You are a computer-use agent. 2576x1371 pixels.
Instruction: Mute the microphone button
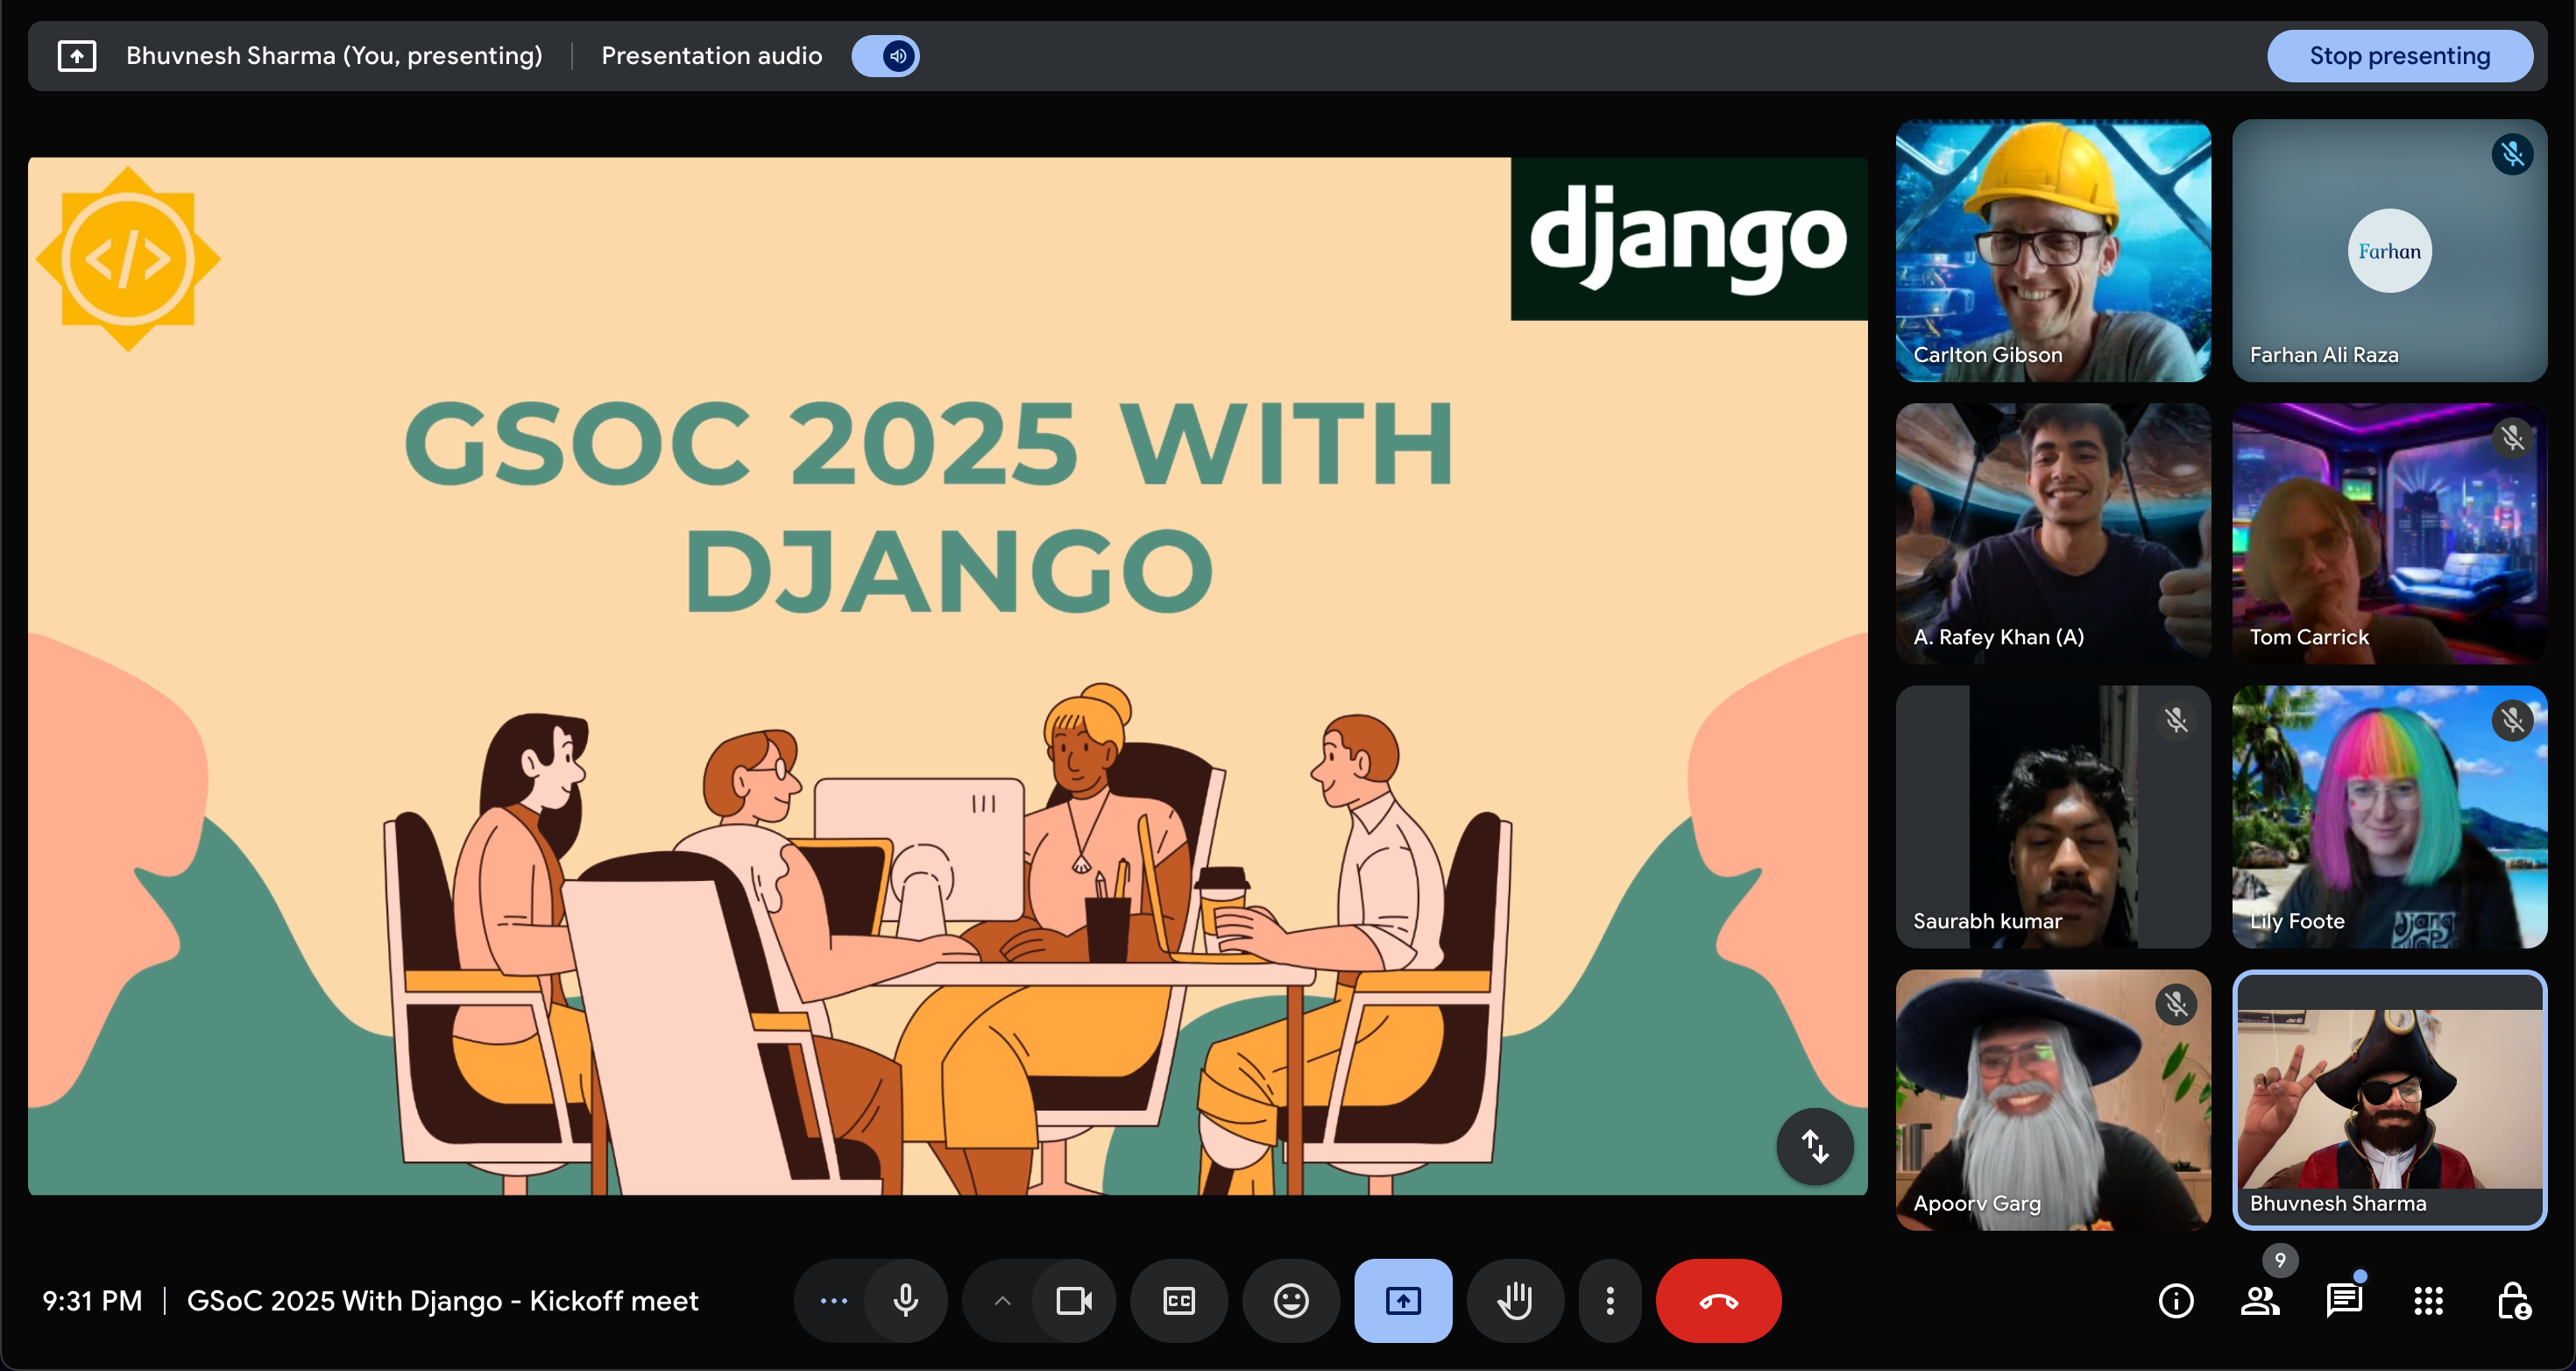click(x=906, y=1300)
